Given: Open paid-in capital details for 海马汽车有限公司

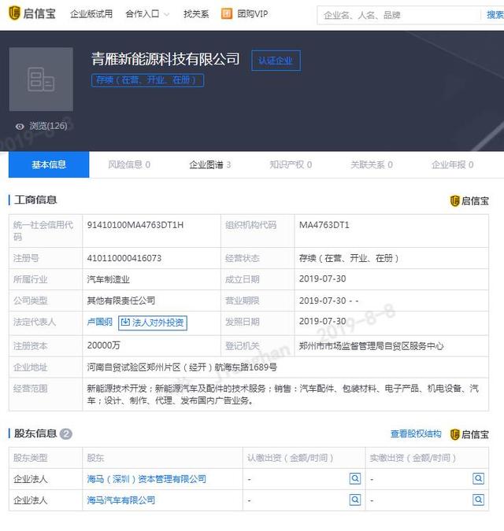Looking at the screenshot, I should coord(478,500).
